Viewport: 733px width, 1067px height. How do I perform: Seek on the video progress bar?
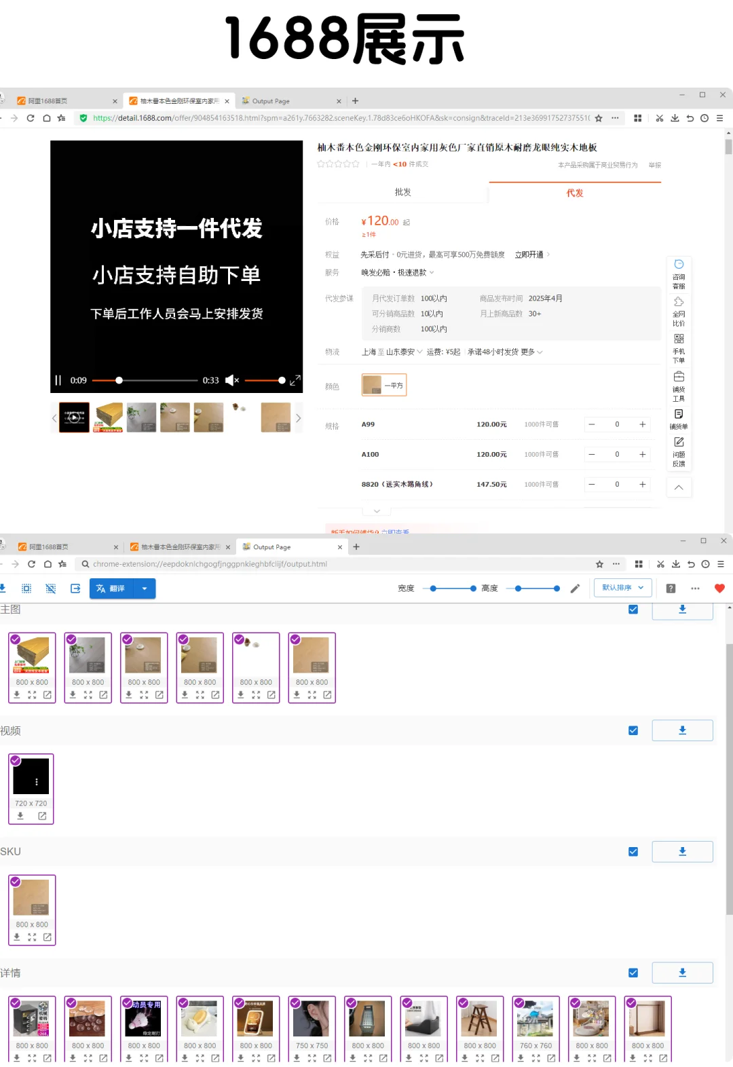(x=145, y=380)
